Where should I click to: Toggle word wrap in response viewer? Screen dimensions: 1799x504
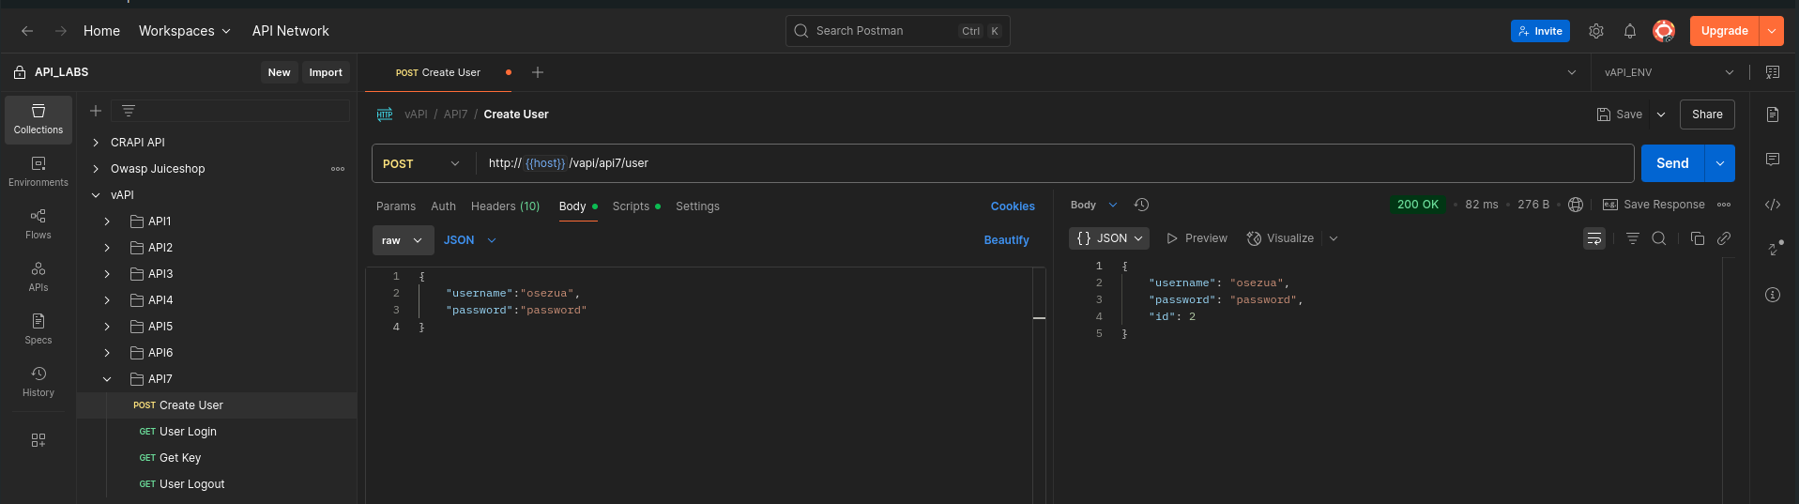[1594, 238]
